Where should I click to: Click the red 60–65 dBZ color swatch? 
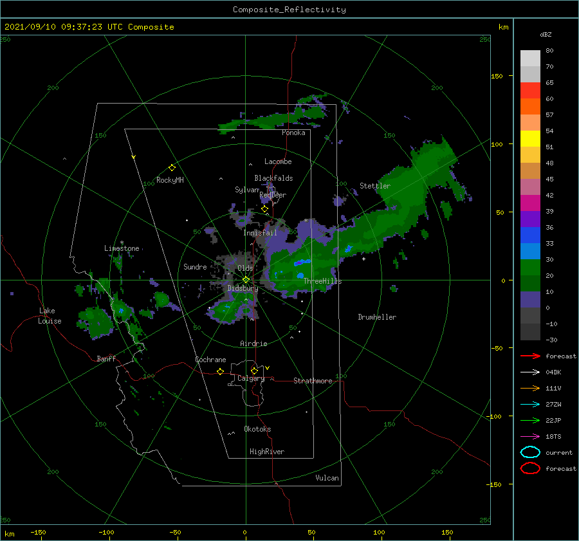point(530,91)
